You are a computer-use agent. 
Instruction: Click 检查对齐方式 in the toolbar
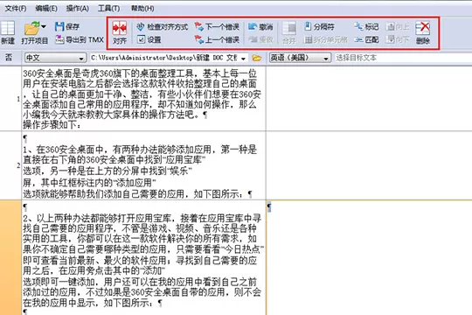pyautogui.click(x=162, y=27)
